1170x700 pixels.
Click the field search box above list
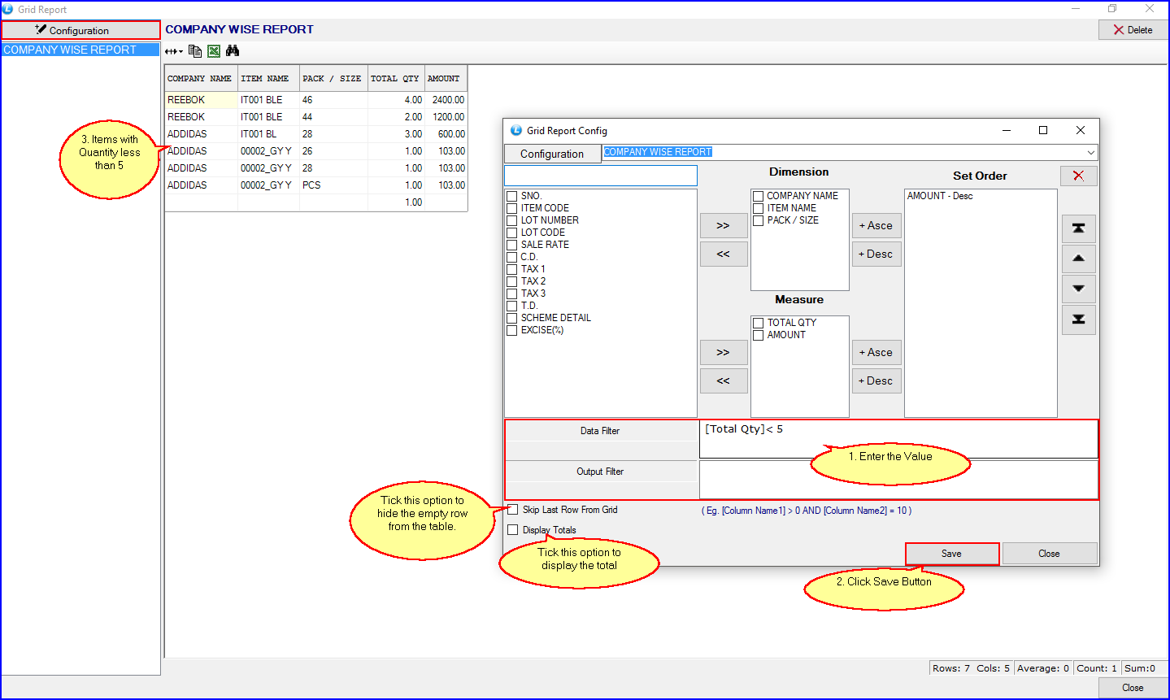(x=601, y=176)
